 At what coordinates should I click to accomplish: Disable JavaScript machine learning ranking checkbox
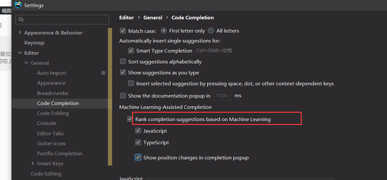(x=138, y=131)
